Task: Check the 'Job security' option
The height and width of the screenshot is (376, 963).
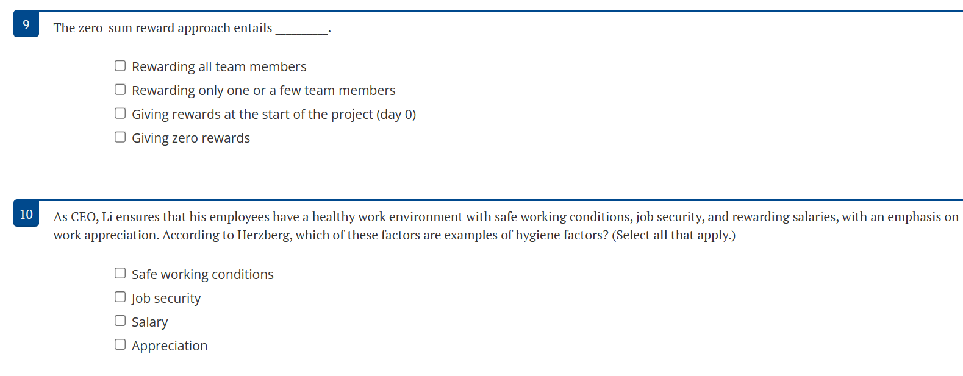Action: tap(120, 297)
